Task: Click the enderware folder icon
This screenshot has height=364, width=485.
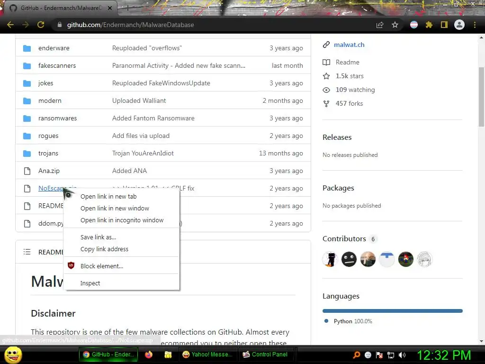Action: coord(27,48)
